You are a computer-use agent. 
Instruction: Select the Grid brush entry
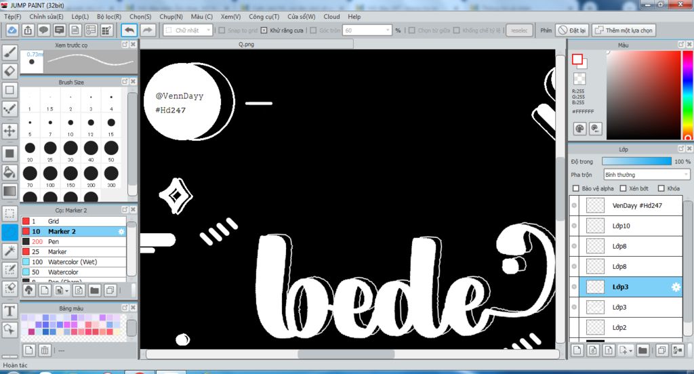coord(73,222)
